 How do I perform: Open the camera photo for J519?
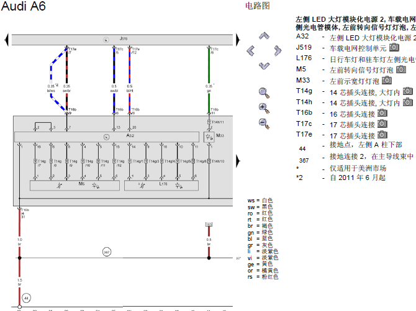(x=394, y=47)
